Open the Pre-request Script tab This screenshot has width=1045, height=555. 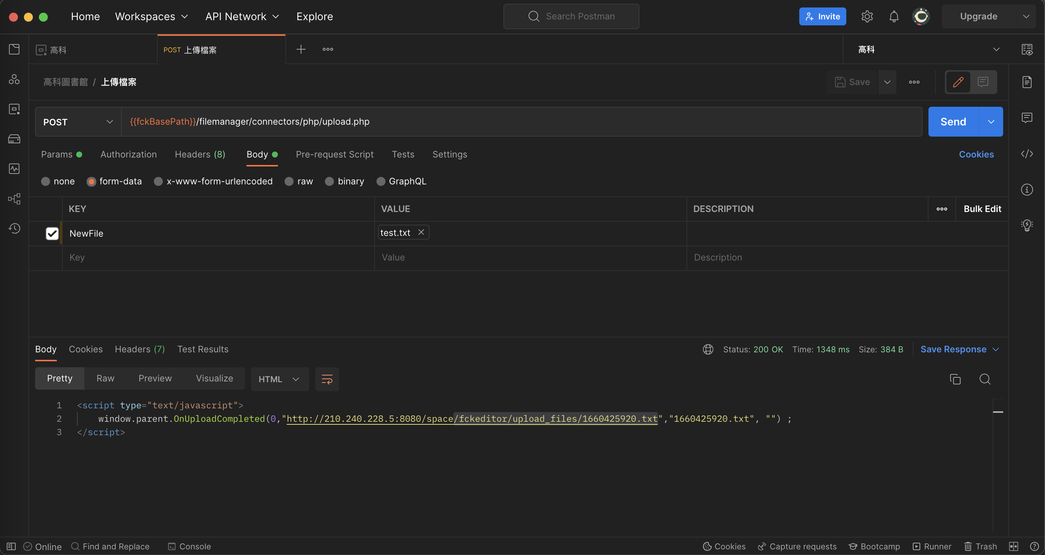(x=335, y=155)
